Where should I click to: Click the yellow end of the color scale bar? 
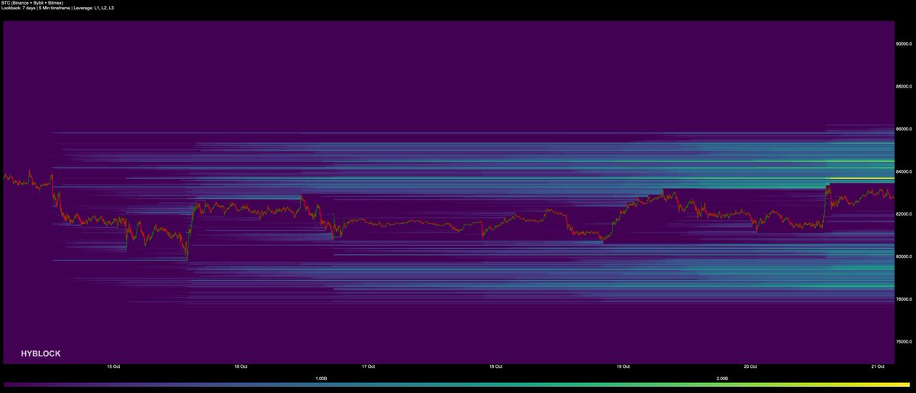pyautogui.click(x=905, y=386)
